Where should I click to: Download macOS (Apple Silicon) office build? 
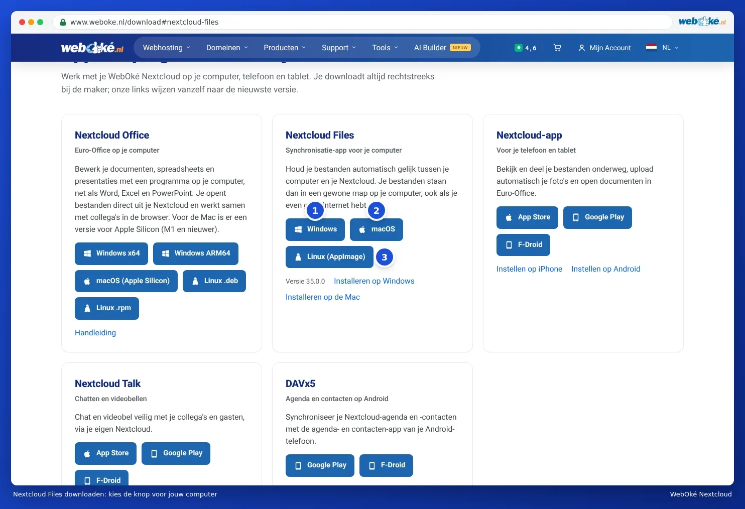pyautogui.click(x=126, y=281)
